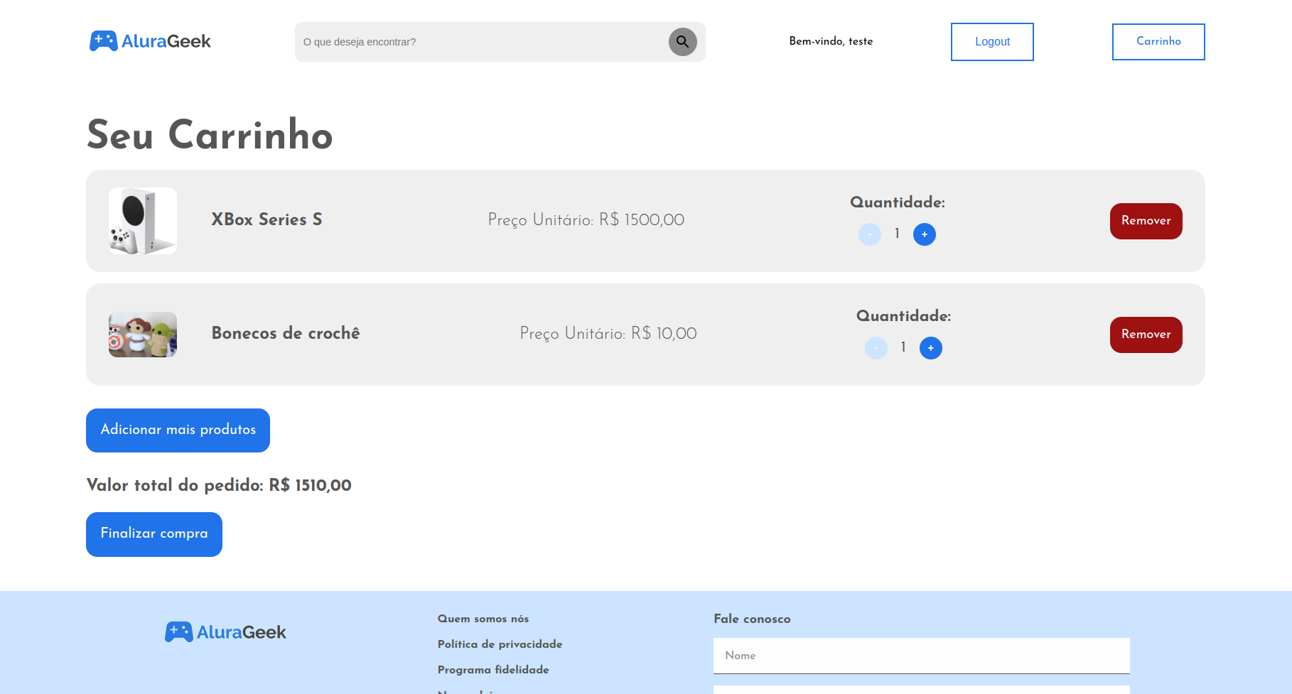Click Preço Unitário: R$ 1500,00 text
Screen dimensions: 1292x694
(586, 220)
